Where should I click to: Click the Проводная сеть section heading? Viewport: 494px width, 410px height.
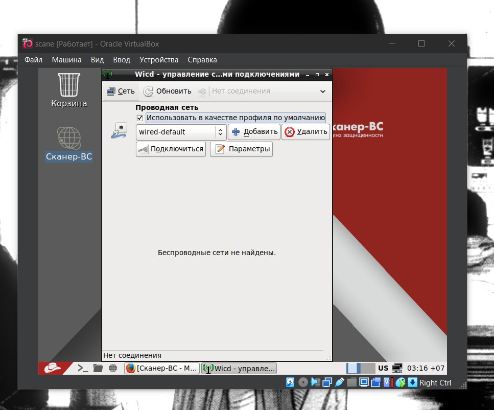[167, 107]
